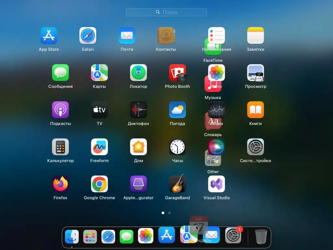Open Safari from the Dock

[x=108, y=236]
